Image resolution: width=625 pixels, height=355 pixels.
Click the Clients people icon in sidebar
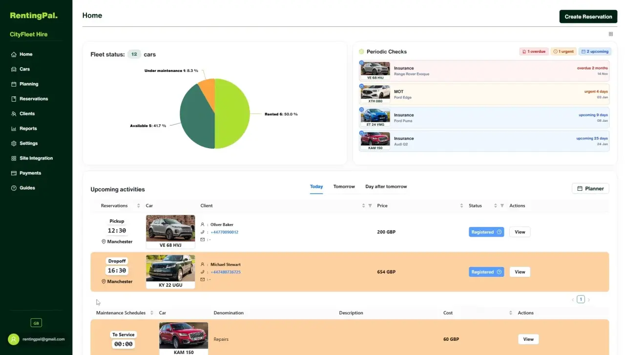click(14, 113)
